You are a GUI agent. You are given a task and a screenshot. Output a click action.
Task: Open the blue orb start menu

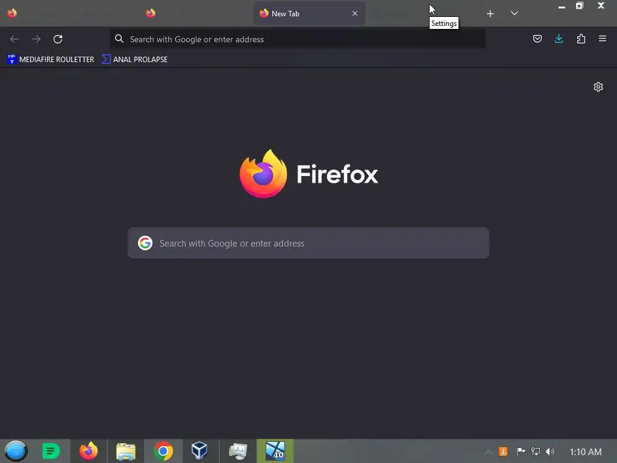16,451
